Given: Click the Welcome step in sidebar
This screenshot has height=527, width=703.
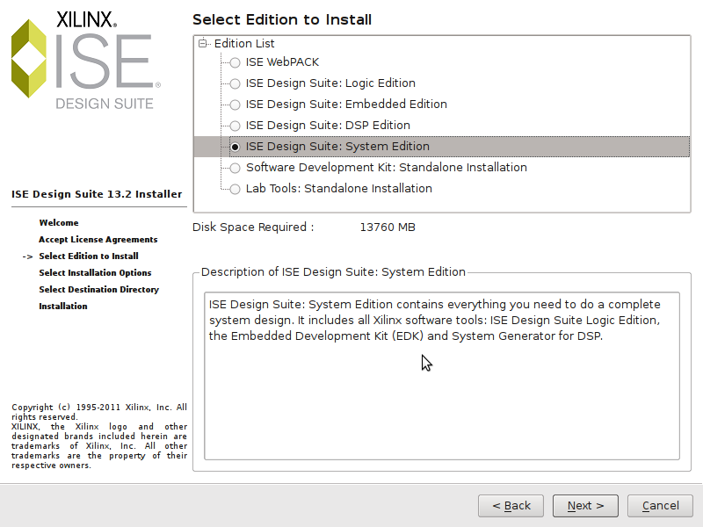Looking at the screenshot, I should click(x=59, y=223).
